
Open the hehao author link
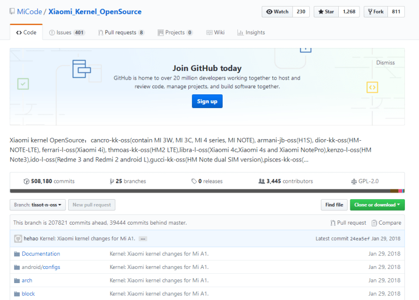coord(31,238)
